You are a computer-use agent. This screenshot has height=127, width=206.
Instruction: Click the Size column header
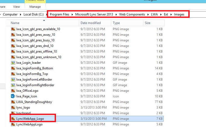click(x=148, y=23)
